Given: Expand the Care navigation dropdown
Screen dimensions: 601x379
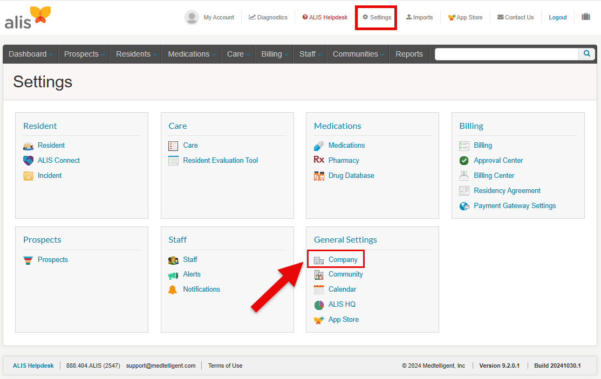Looking at the screenshot, I should [238, 54].
